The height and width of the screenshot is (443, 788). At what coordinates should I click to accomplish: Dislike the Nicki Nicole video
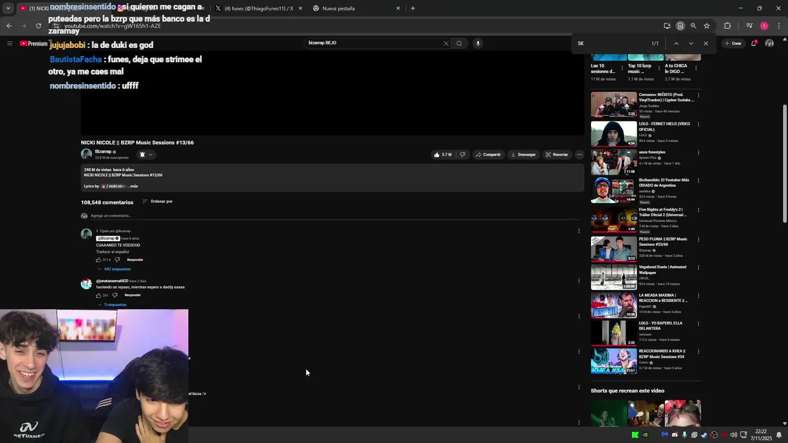[x=462, y=154]
